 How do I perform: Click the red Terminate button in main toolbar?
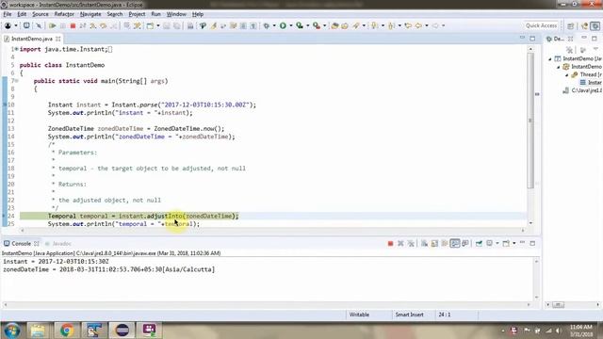pos(73,25)
